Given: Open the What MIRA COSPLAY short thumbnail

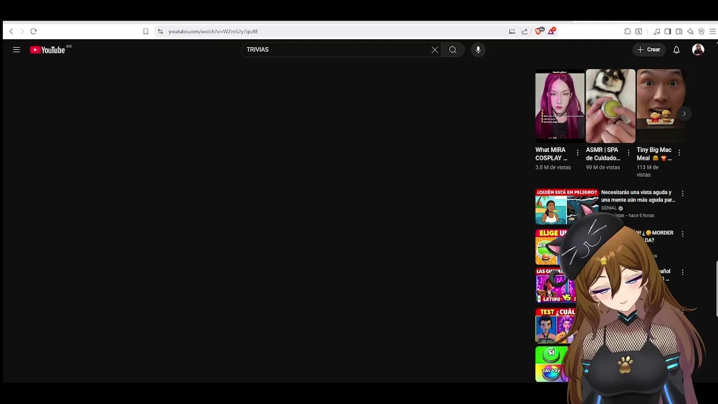Looking at the screenshot, I should (560, 105).
